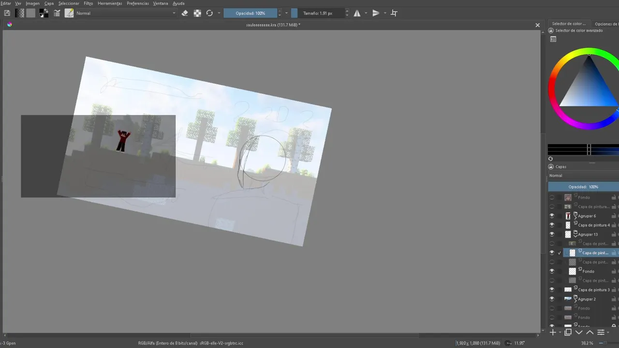Switch to Selector de color tab
The width and height of the screenshot is (619, 348).
(x=569, y=24)
